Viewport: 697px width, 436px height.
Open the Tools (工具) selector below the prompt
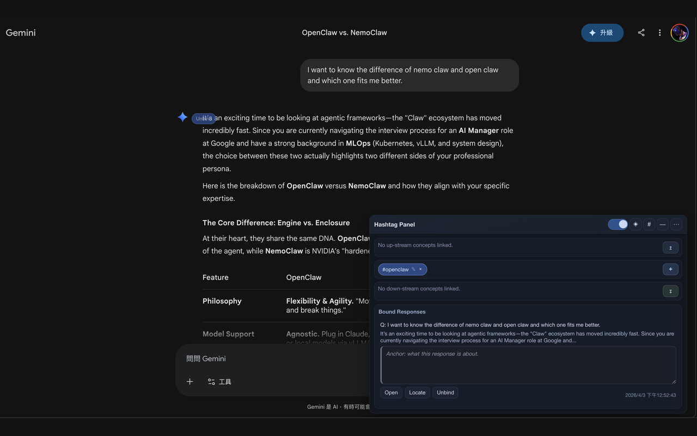pos(220,381)
